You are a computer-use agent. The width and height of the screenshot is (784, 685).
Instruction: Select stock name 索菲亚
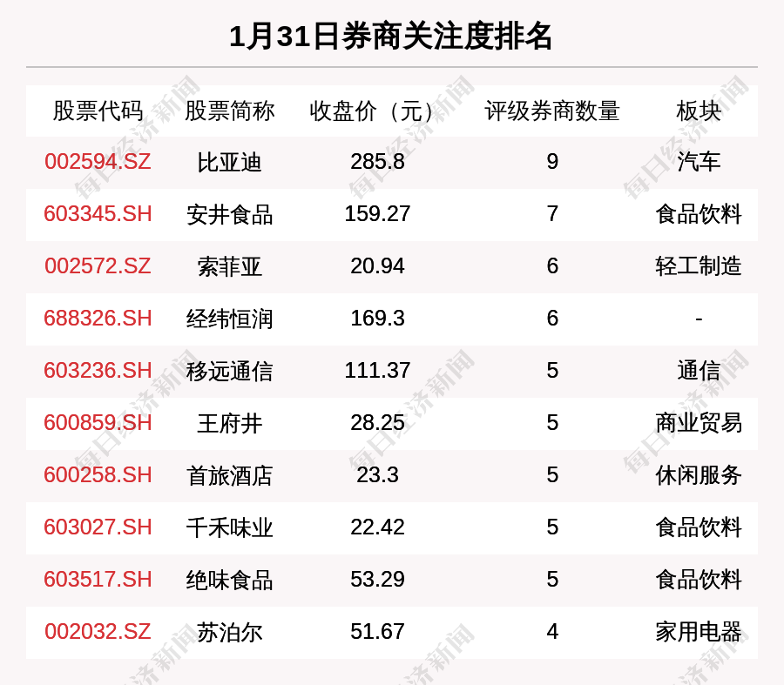click(x=229, y=267)
